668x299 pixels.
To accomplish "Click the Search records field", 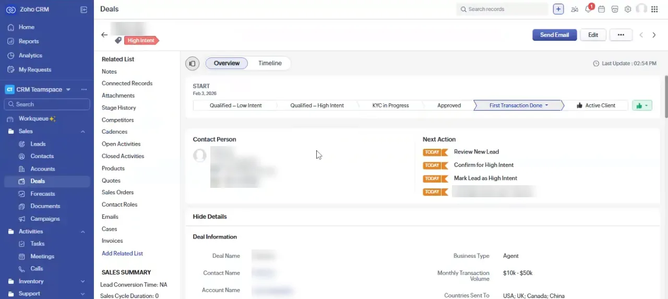I will tap(502, 9).
